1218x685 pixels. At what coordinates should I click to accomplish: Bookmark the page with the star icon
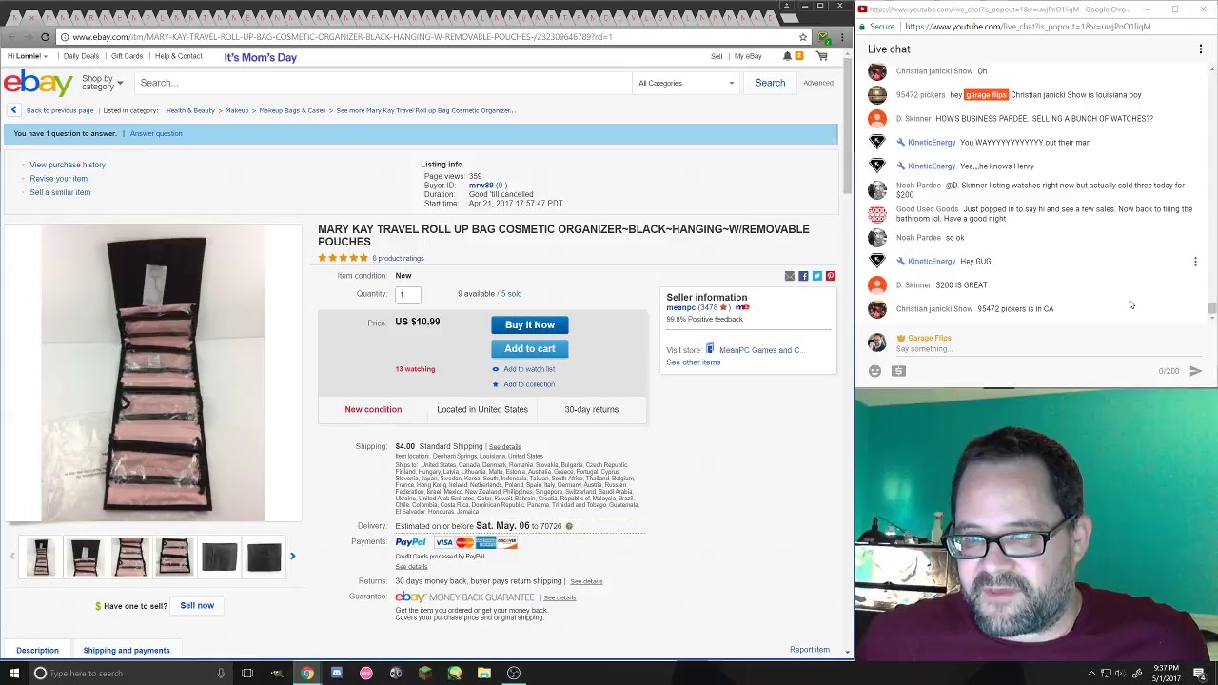coord(803,37)
